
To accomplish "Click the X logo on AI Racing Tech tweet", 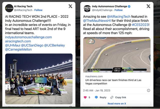I will pyautogui.click(x=70, y=6).
